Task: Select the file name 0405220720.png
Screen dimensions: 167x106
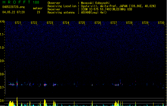Action: pyautogui.click(x=14, y=7)
